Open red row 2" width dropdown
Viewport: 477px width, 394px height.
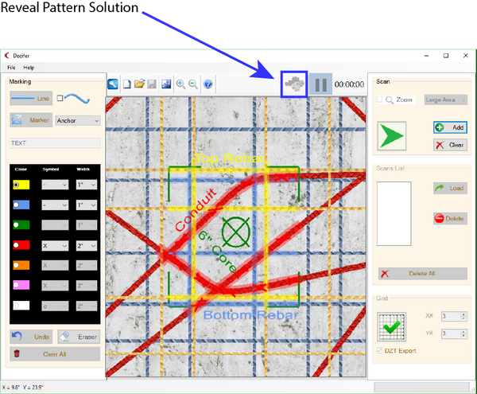coord(87,245)
